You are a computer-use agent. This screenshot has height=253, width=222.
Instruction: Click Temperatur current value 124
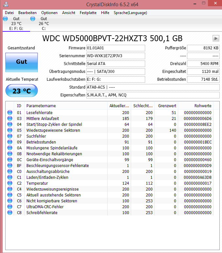click(126, 183)
